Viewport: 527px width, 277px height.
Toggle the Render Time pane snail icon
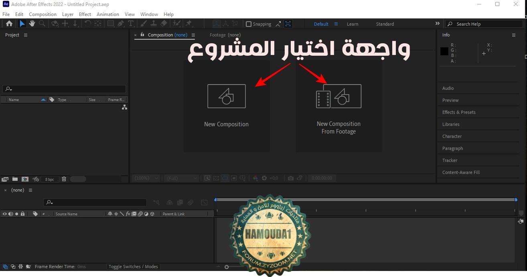[28, 267]
